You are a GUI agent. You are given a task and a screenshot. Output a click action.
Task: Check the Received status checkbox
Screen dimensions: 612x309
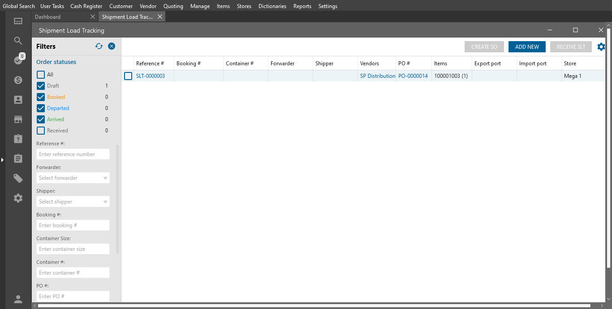pyautogui.click(x=41, y=131)
